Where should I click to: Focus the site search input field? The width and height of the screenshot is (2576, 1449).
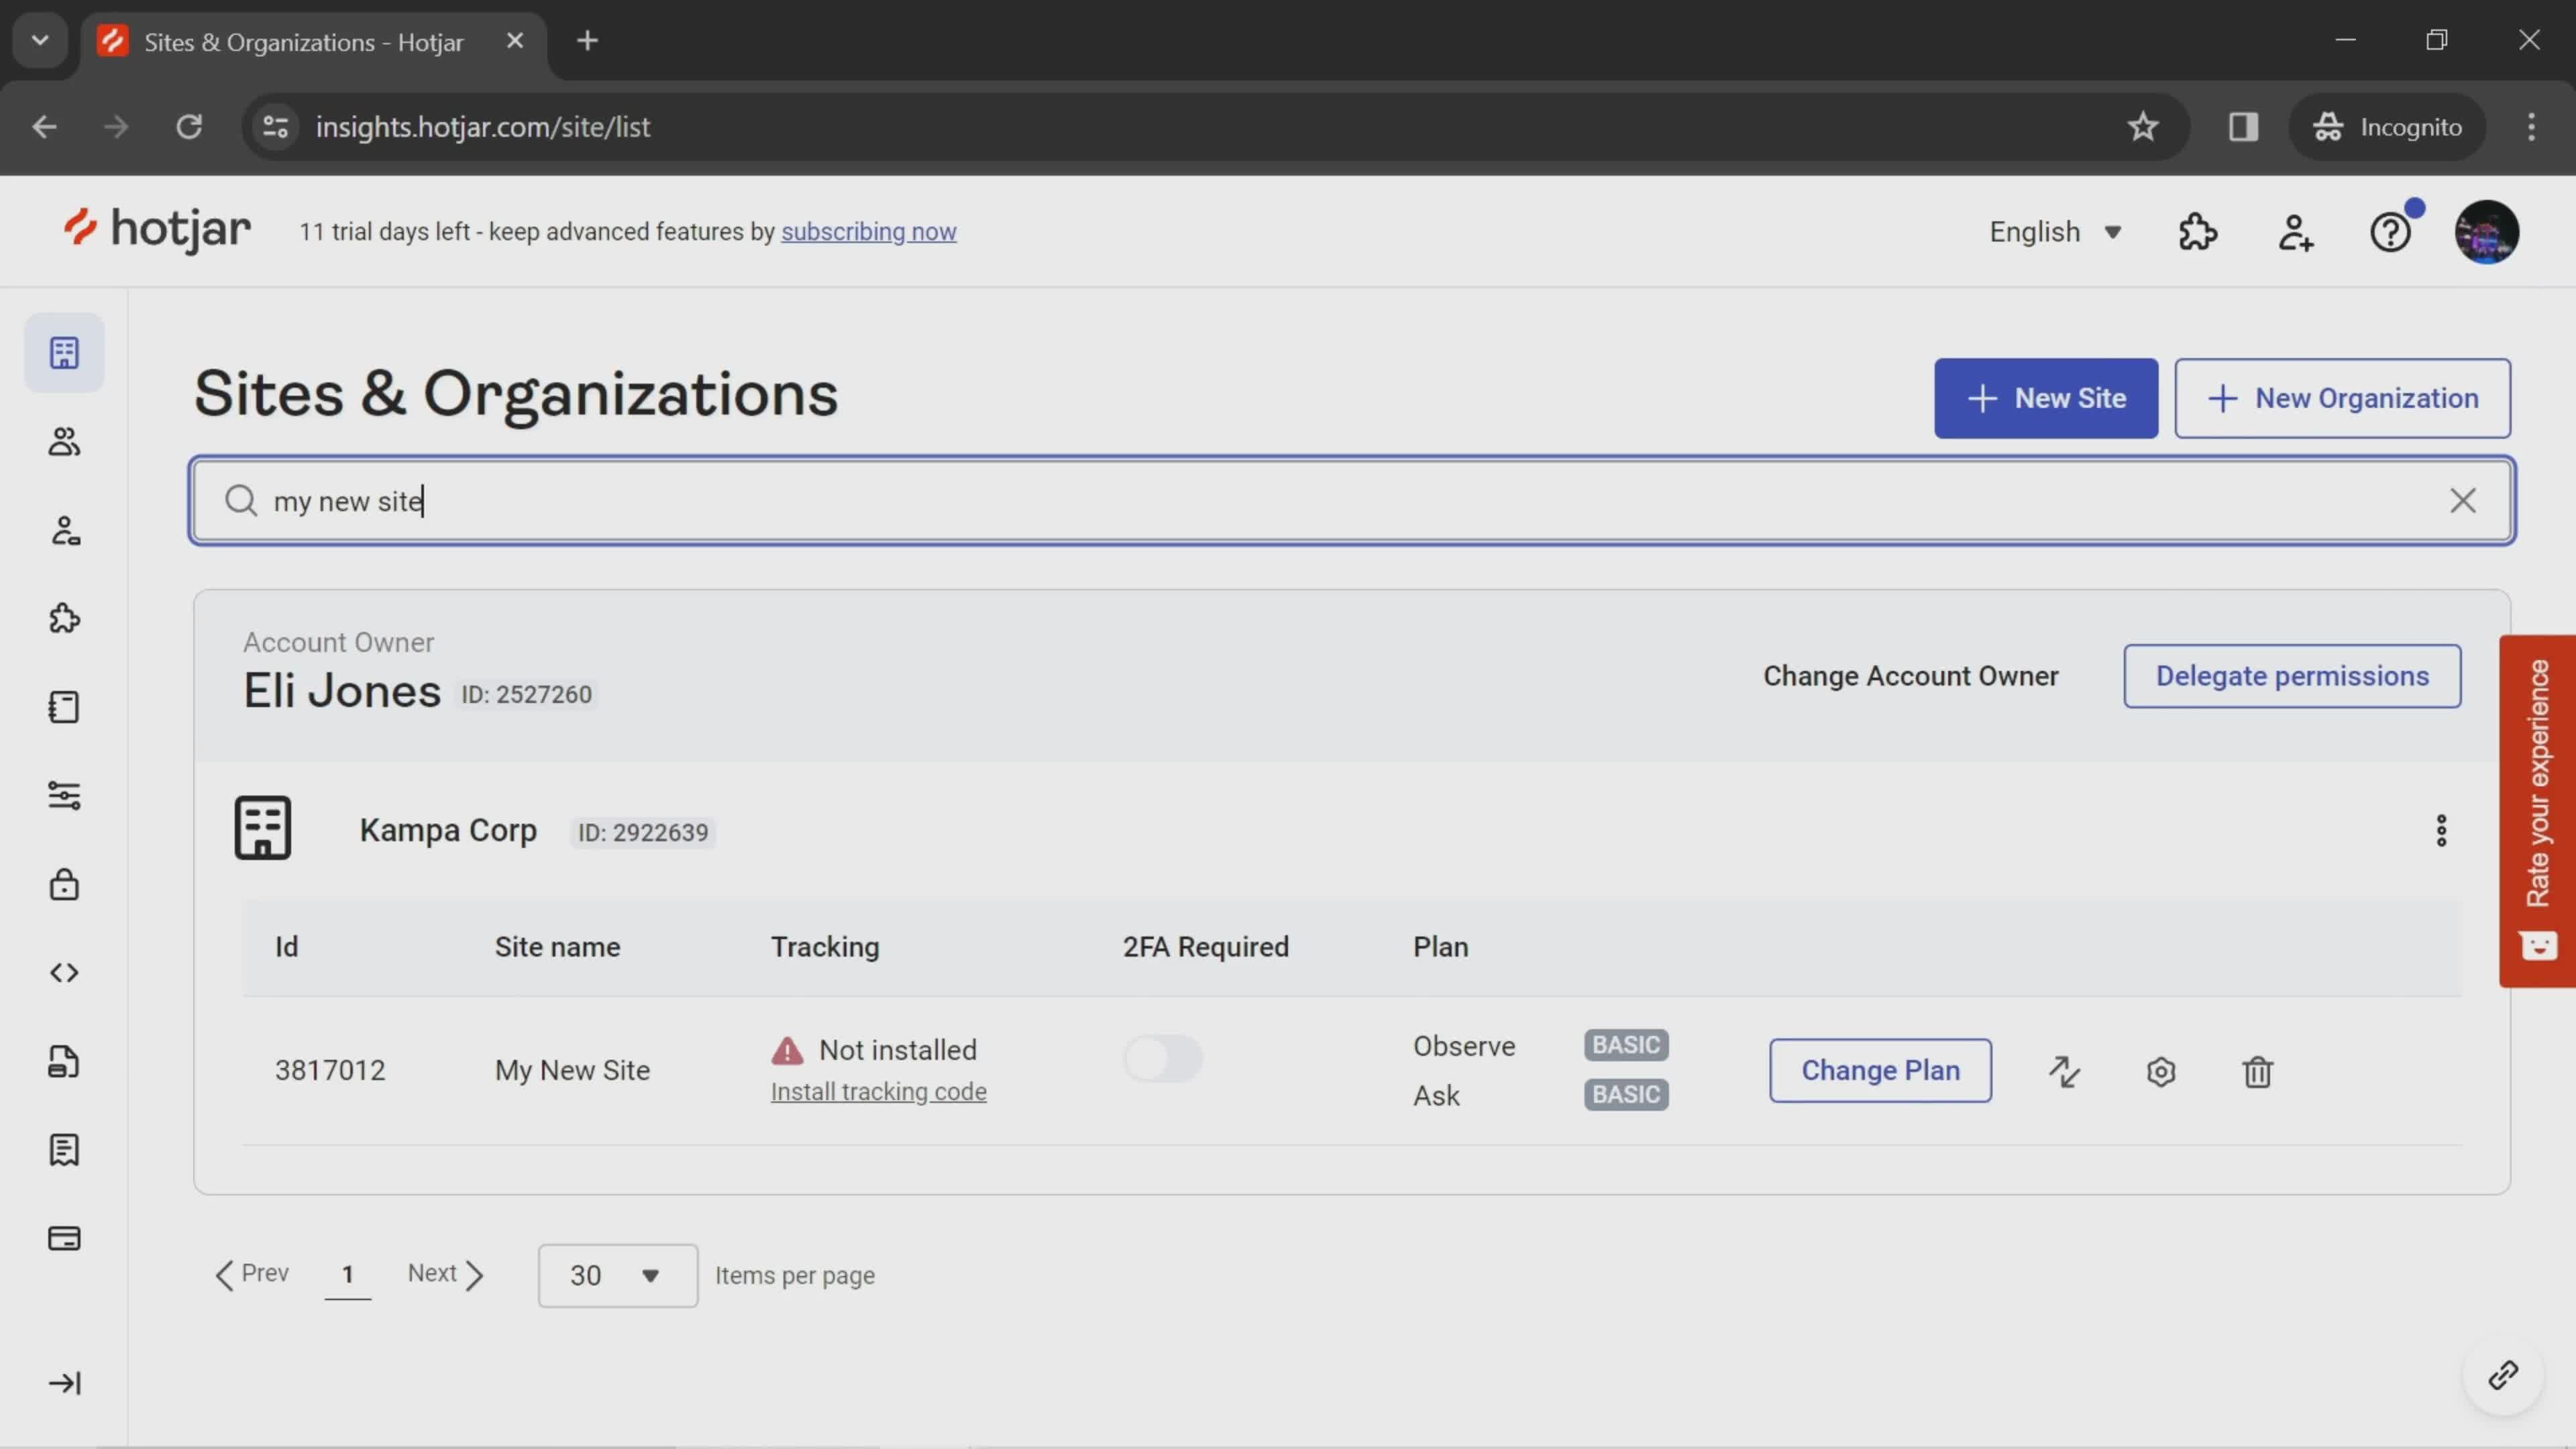1351,501
